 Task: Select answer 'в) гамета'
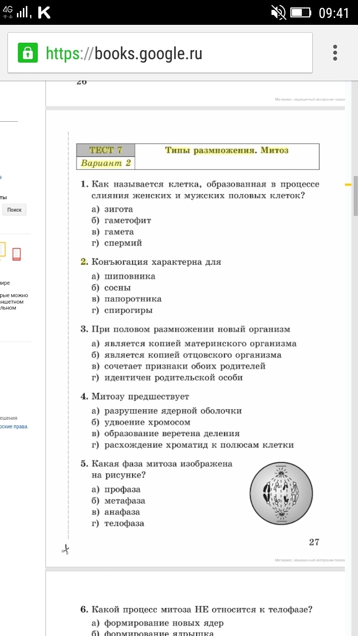coord(113,232)
